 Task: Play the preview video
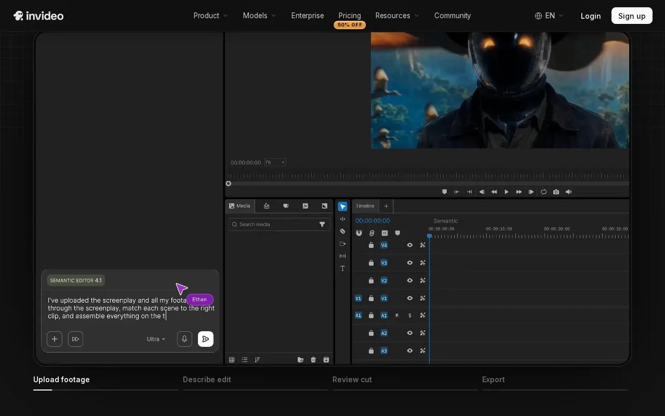click(507, 192)
